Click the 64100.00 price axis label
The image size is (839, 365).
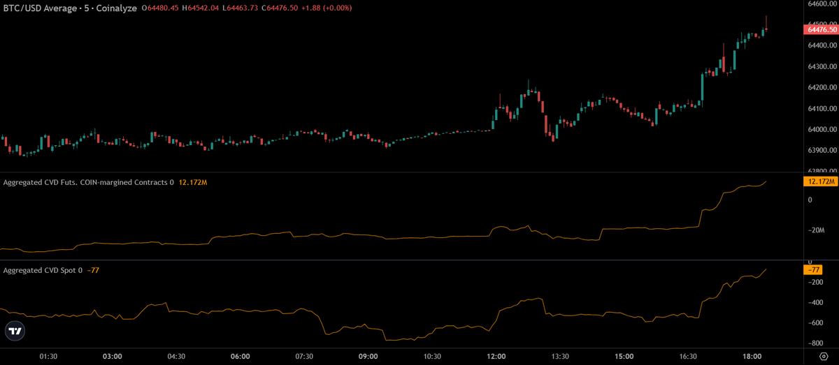[x=823, y=109]
